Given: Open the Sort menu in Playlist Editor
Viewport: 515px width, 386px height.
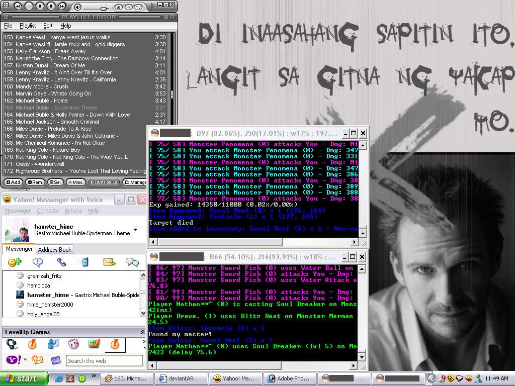Looking at the screenshot, I should click(x=48, y=26).
